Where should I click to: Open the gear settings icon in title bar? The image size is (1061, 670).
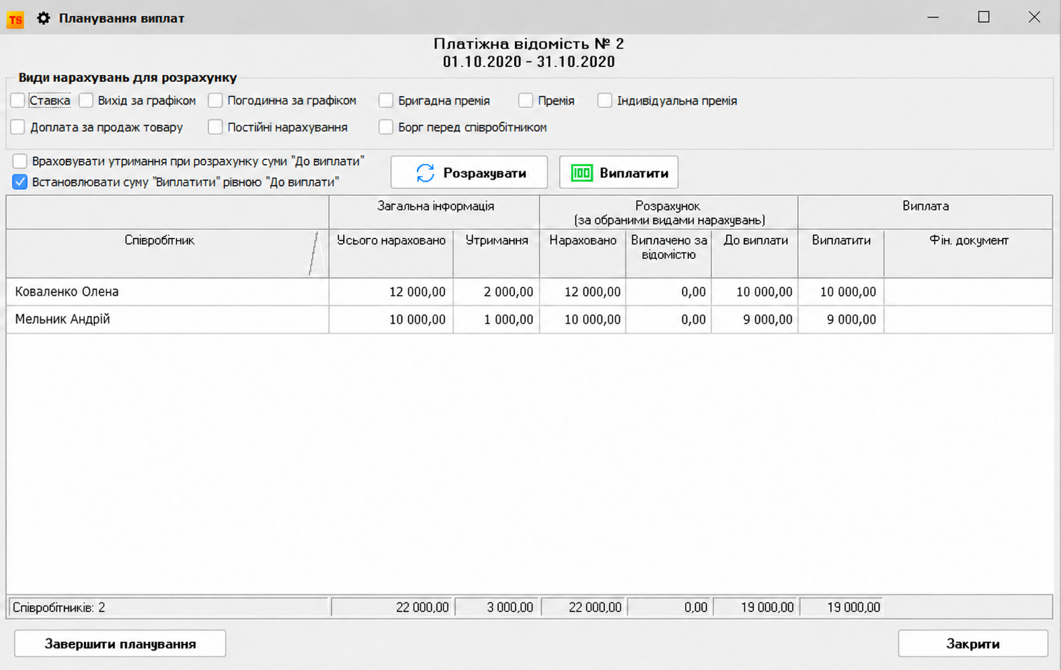coord(44,18)
